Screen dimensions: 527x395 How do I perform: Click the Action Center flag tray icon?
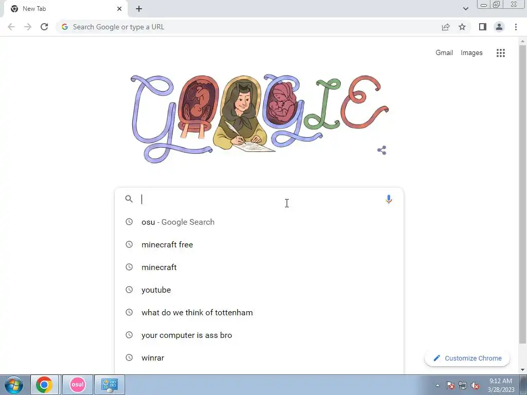coord(450,386)
